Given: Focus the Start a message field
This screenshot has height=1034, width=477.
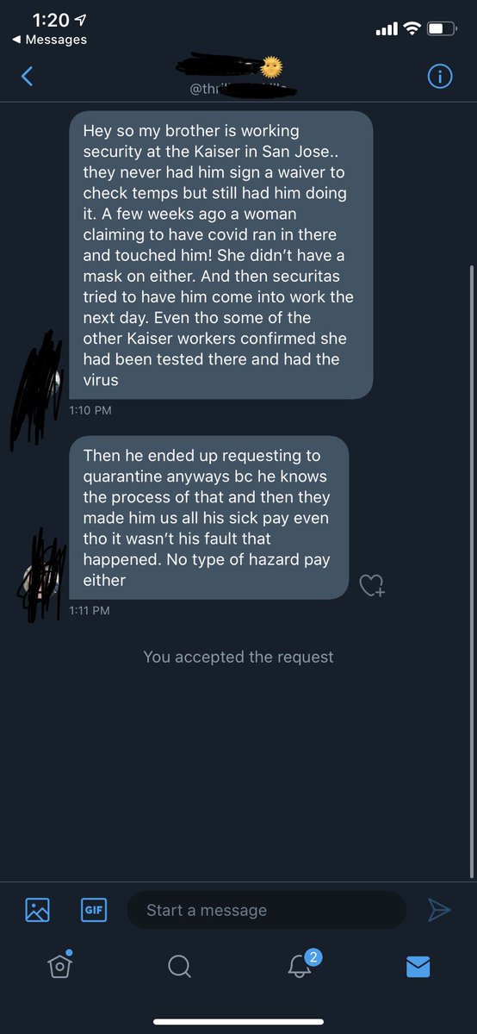Looking at the screenshot, I should click(x=267, y=910).
